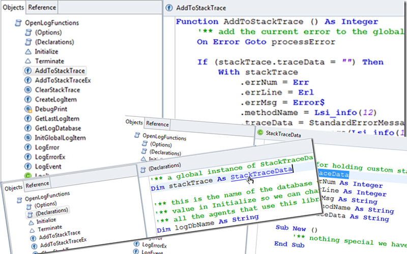The image size is (407, 254).
Task: Click function icon beside CreateLogItem
Action: click(x=28, y=100)
